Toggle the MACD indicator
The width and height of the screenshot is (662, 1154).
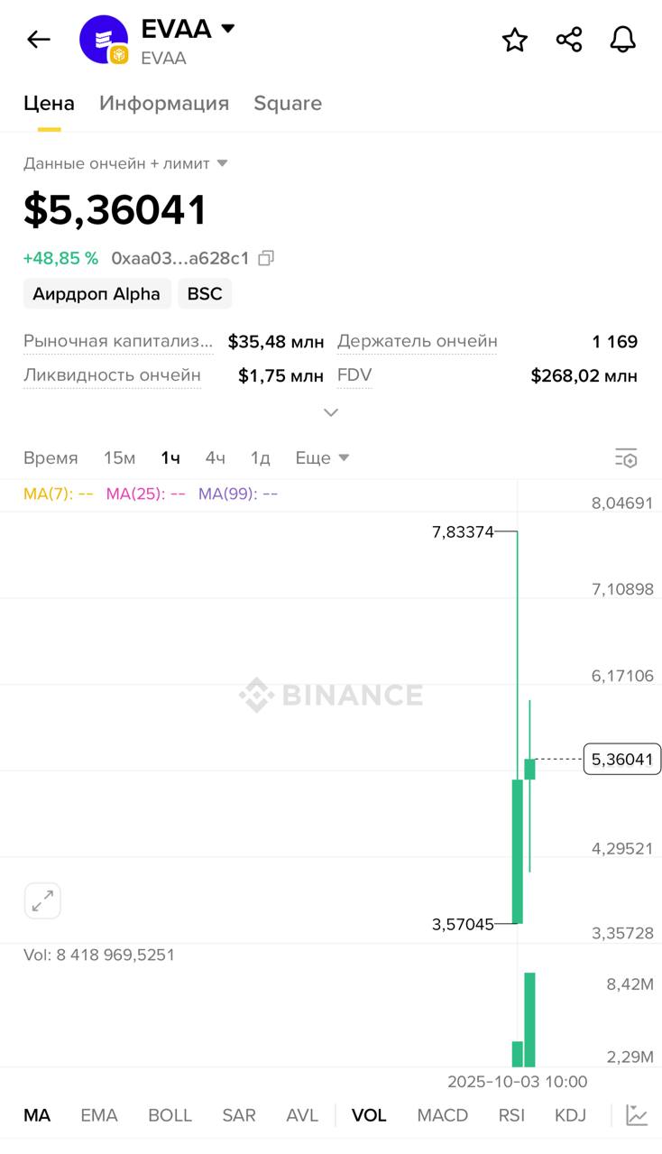[x=442, y=1115]
